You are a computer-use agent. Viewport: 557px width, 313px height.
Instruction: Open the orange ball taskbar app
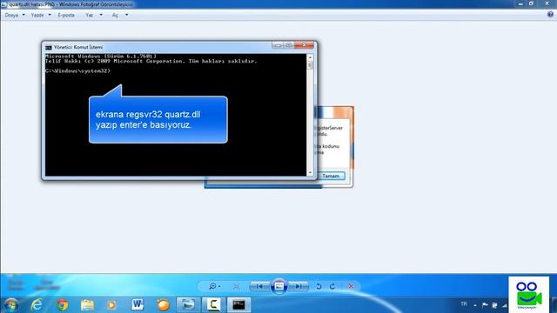163,305
